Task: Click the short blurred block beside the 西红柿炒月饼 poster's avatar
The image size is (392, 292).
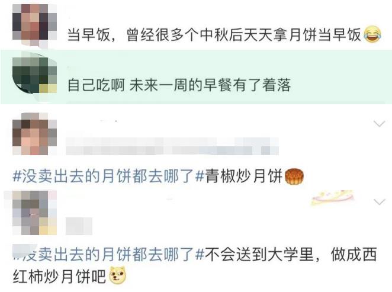Action: click(79, 226)
